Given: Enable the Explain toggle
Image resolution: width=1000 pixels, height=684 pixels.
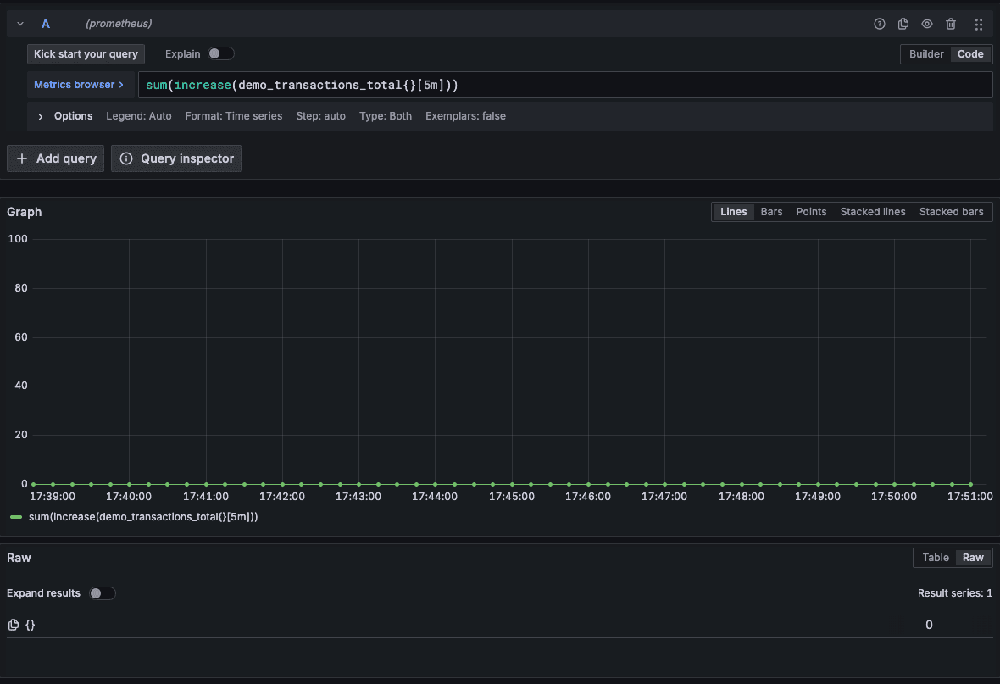Looking at the screenshot, I should [221, 53].
